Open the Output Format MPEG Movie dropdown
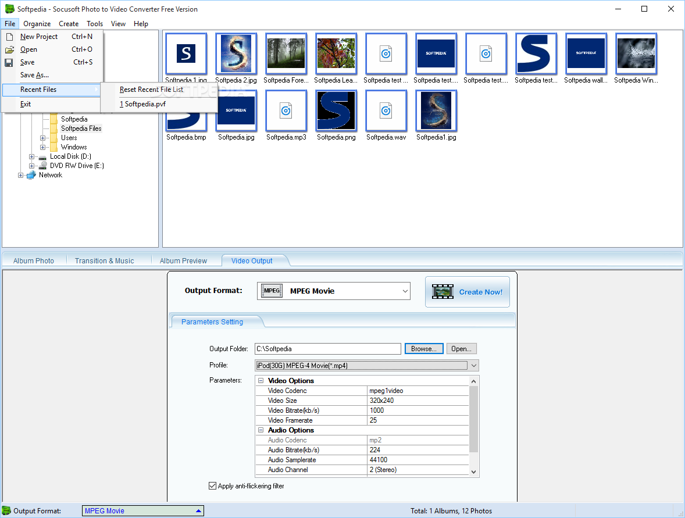Screen dimensions: 685x518 [405, 291]
